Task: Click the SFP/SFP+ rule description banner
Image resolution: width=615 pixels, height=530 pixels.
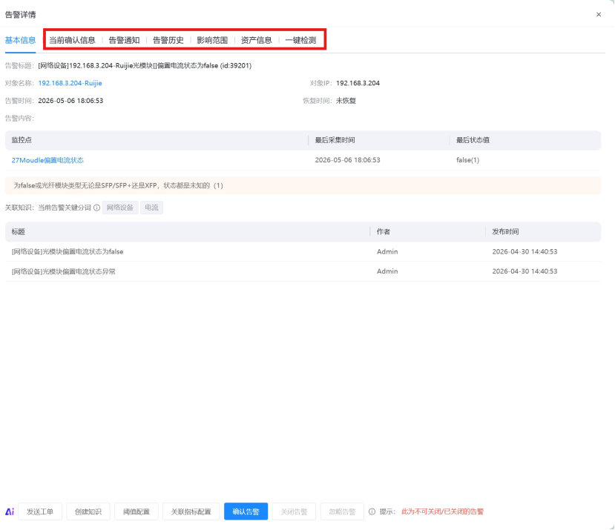Action: 303,185
